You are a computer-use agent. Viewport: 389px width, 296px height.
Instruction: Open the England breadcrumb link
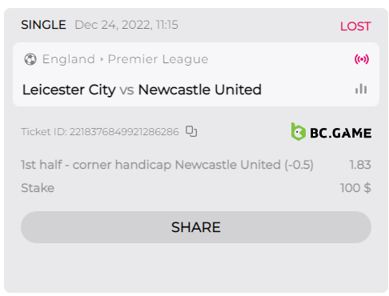(69, 59)
